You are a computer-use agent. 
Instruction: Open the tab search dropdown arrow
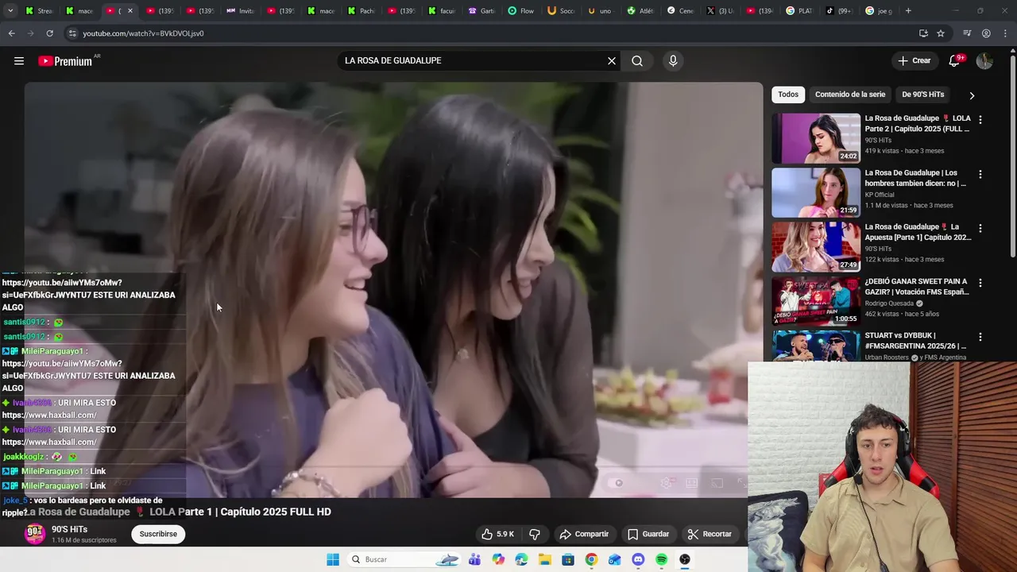[10, 11]
